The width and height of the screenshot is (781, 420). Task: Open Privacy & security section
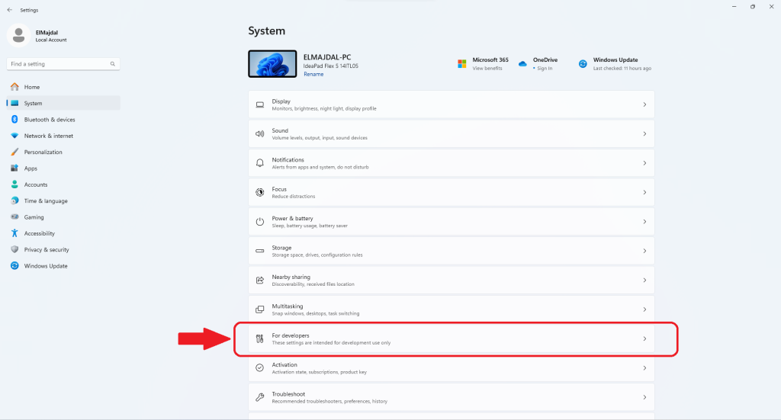tap(63, 249)
